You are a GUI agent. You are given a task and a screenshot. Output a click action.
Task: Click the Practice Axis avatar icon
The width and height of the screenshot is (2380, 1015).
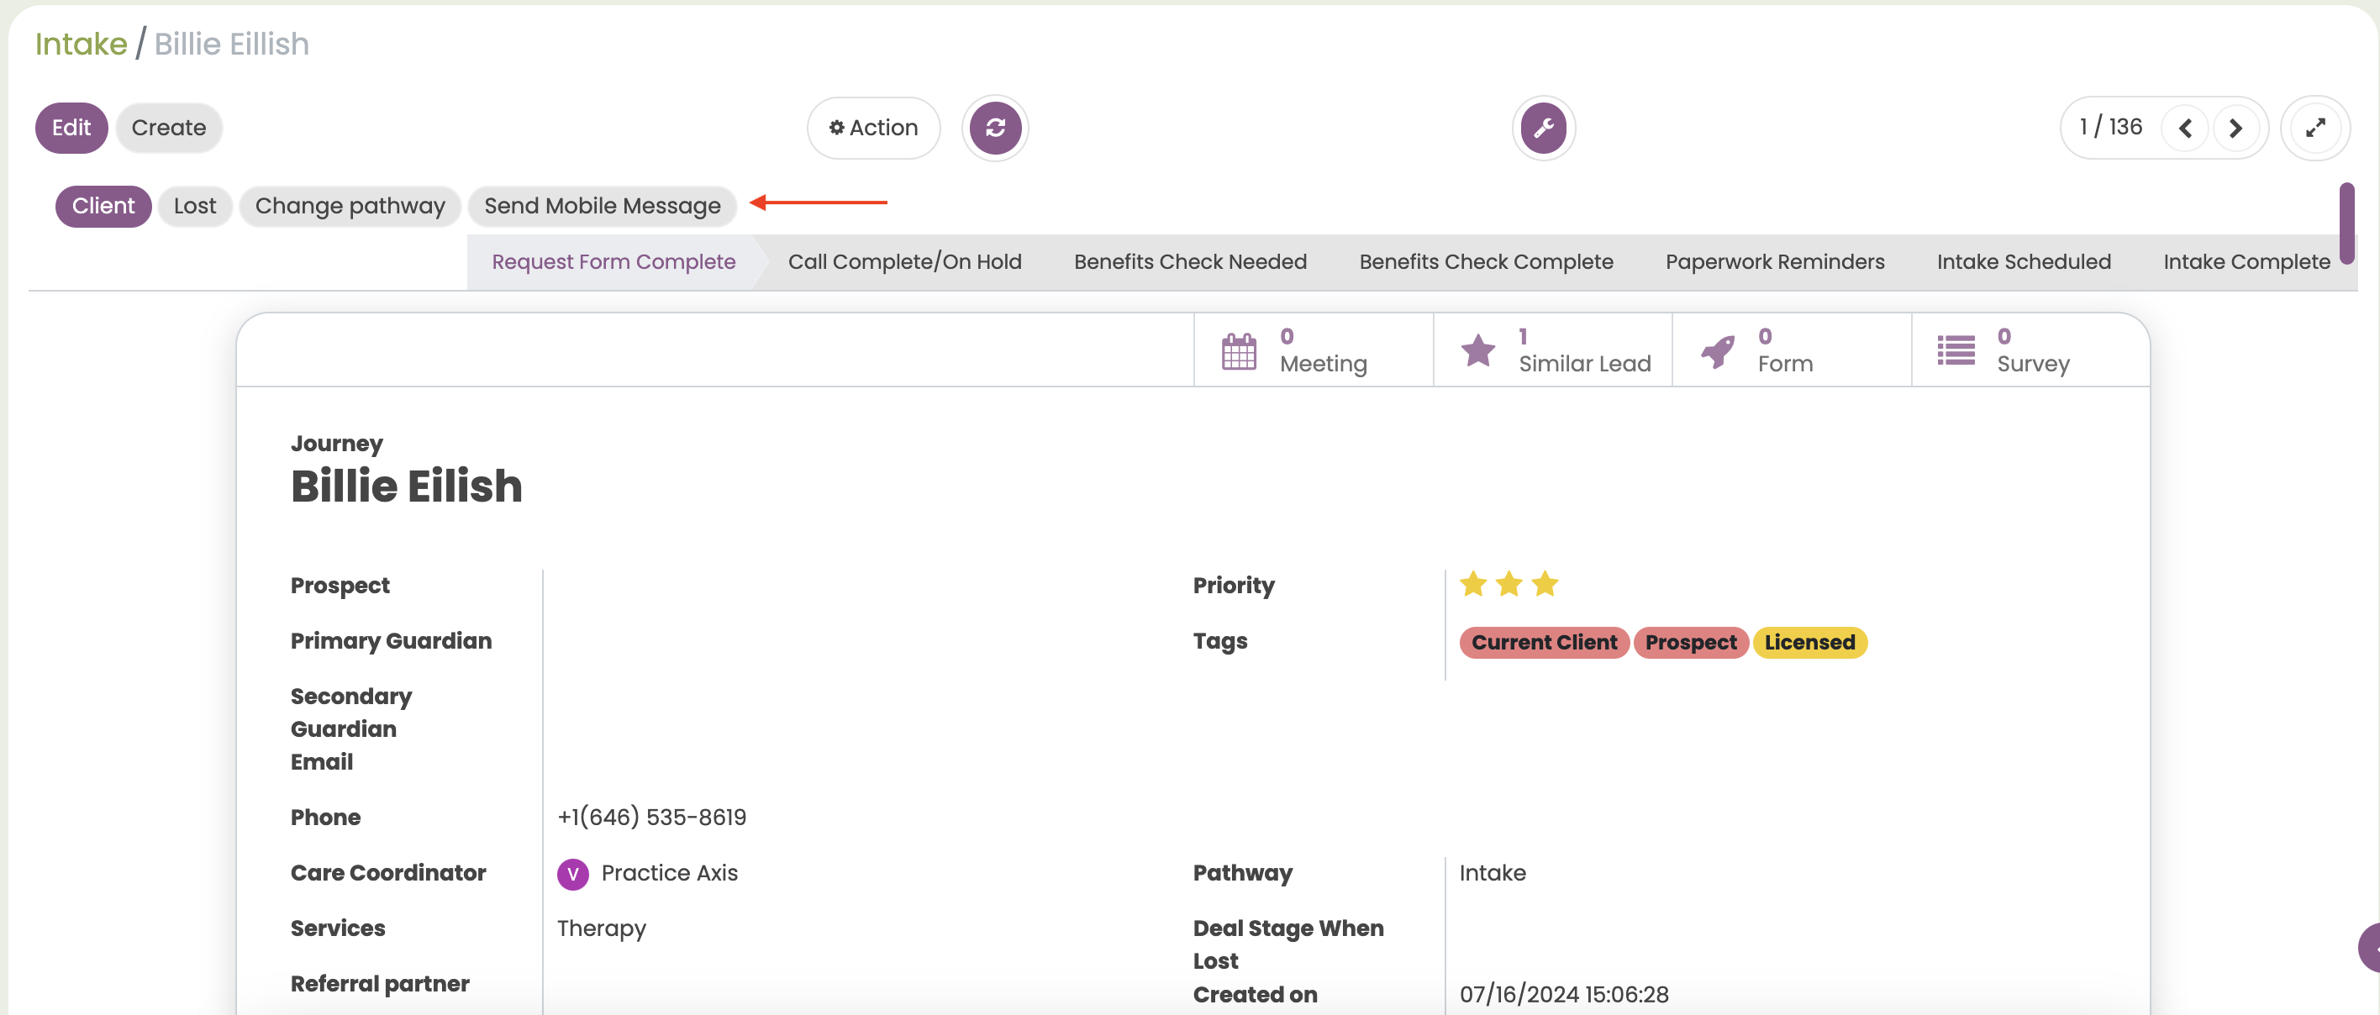click(573, 874)
